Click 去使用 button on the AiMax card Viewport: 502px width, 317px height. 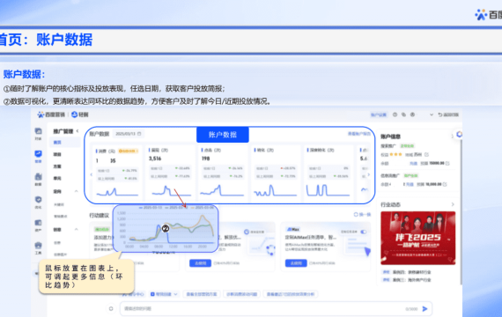[x=296, y=263]
